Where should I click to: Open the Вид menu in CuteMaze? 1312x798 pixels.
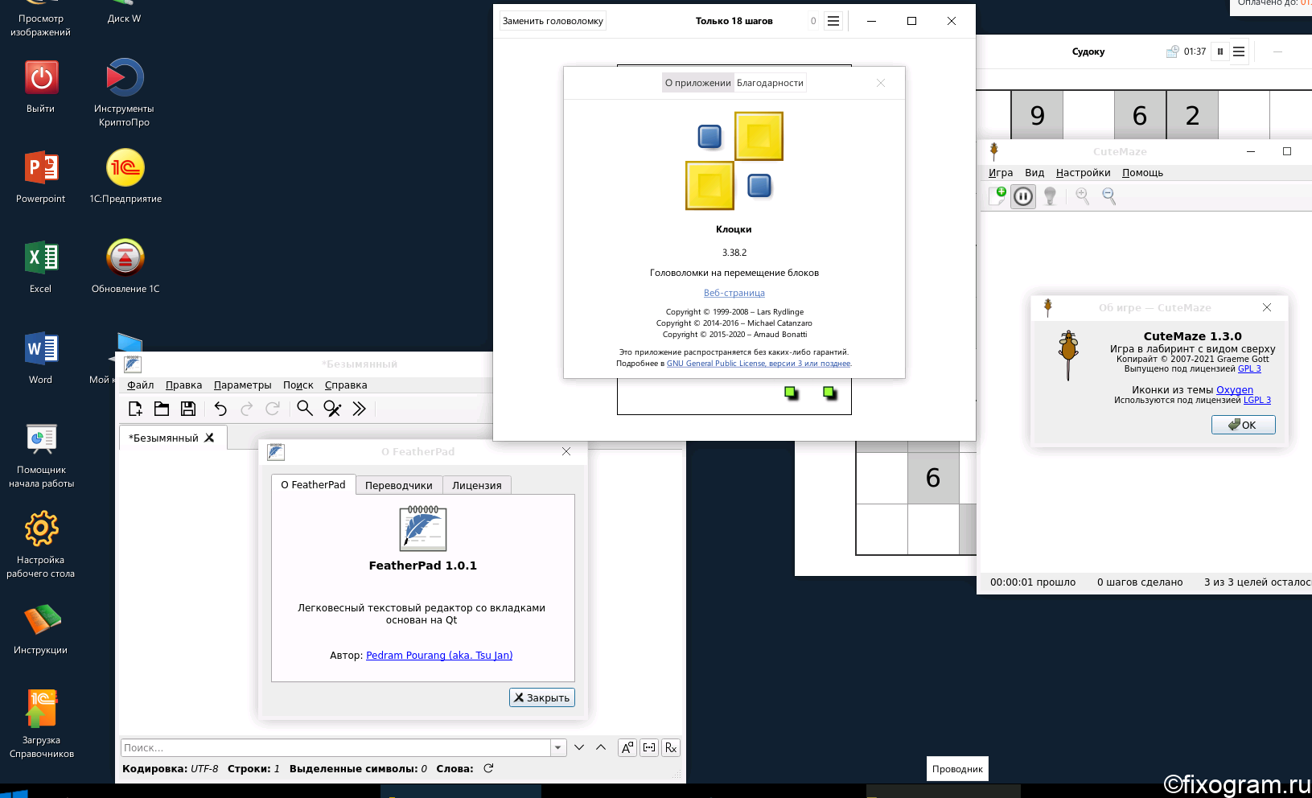(x=1034, y=173)
